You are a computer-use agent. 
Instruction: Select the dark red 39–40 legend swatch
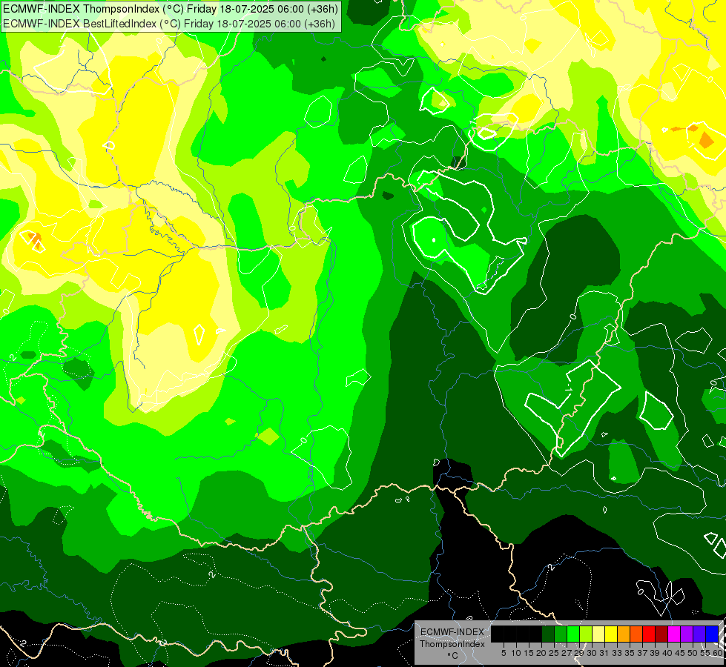pyautogui.click(x=661, y=634)
